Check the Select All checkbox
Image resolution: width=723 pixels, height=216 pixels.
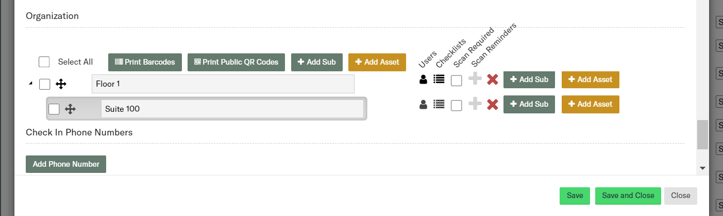point(44,62)
